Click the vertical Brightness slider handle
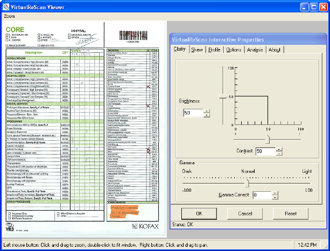 [x=224, y=97]
